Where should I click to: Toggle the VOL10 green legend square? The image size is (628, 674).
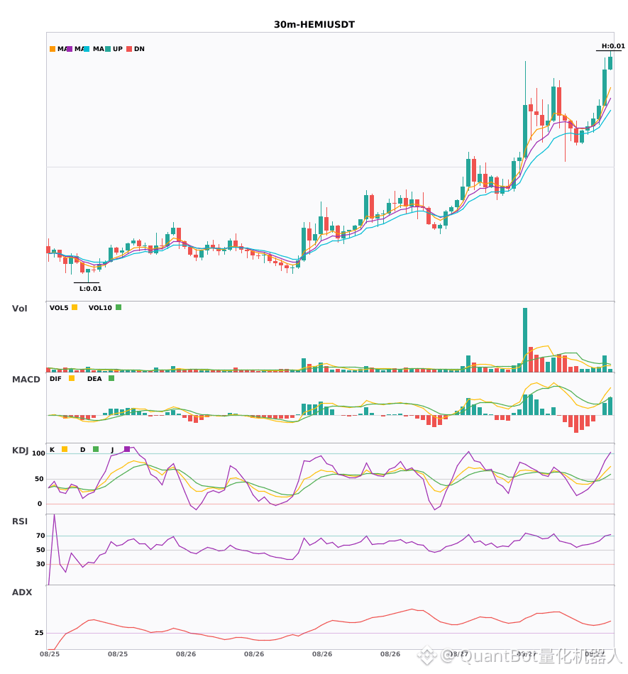coord(119,307)
